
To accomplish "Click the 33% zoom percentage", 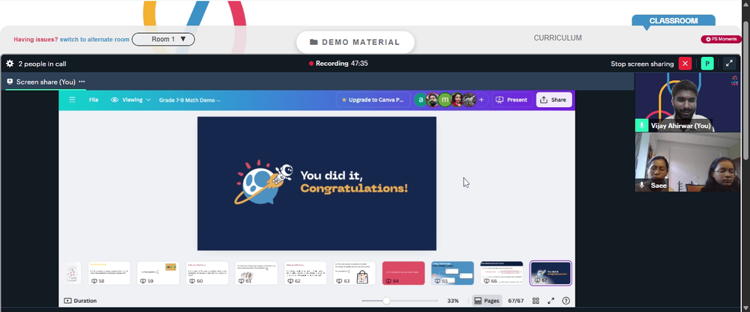I will 453,301.
